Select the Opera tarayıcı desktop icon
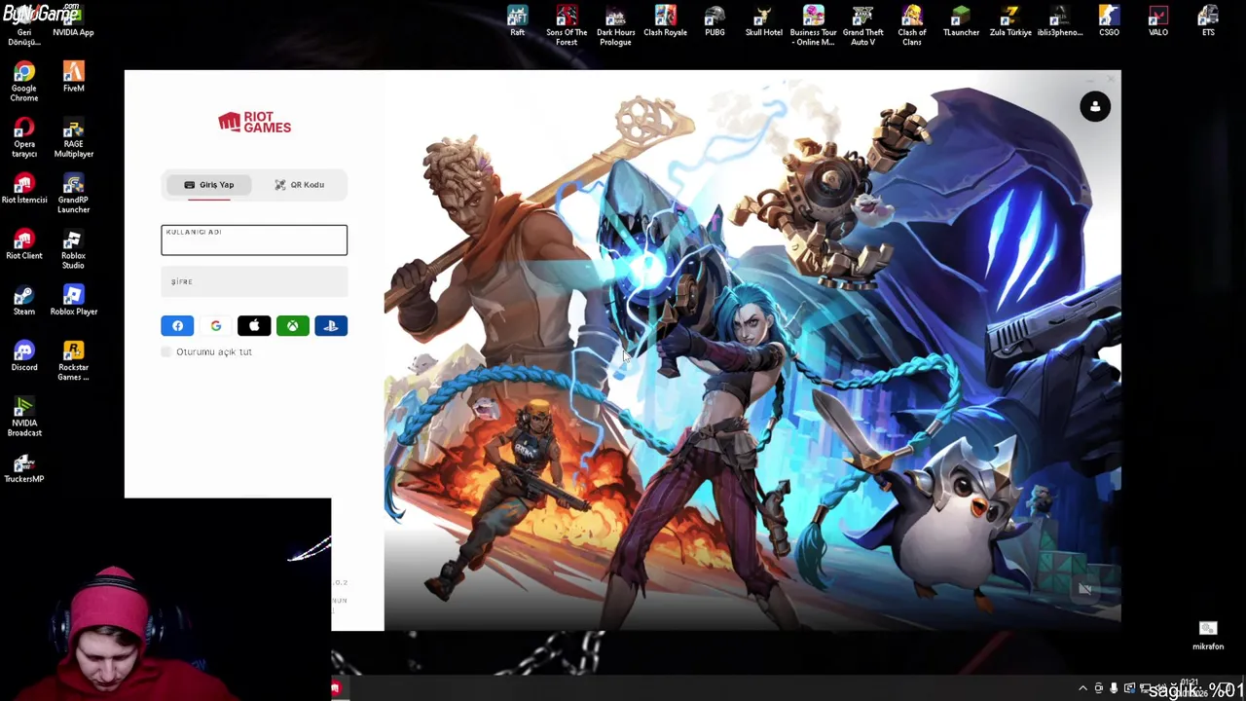Screen dimensions: 1246x701 click(24, 137)
